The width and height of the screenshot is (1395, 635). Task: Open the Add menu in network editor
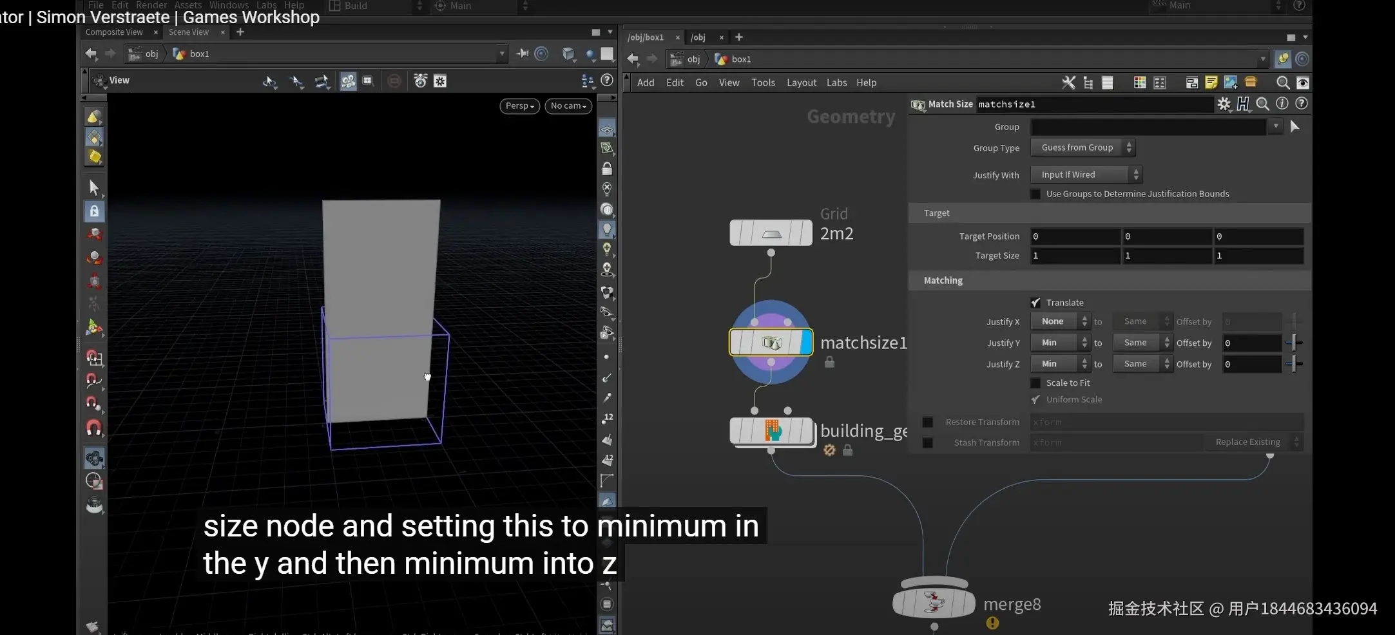coord(646,82)
